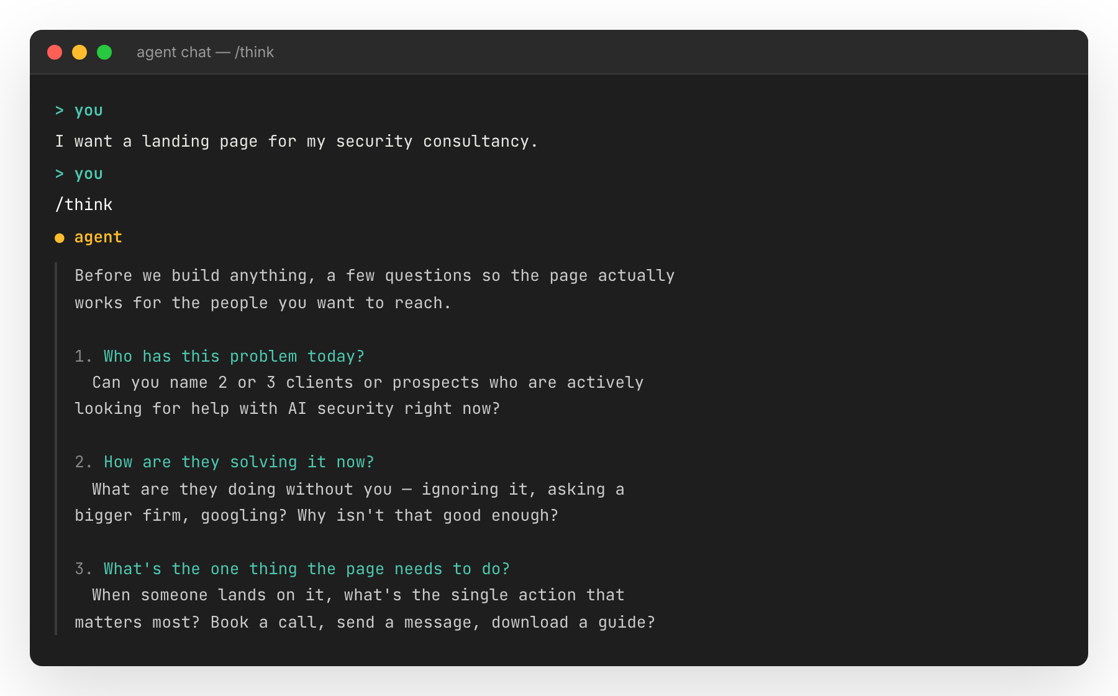Click the yellow traffic light control
This screenshot has width=1118, height=696.
[x=80, y=52]
